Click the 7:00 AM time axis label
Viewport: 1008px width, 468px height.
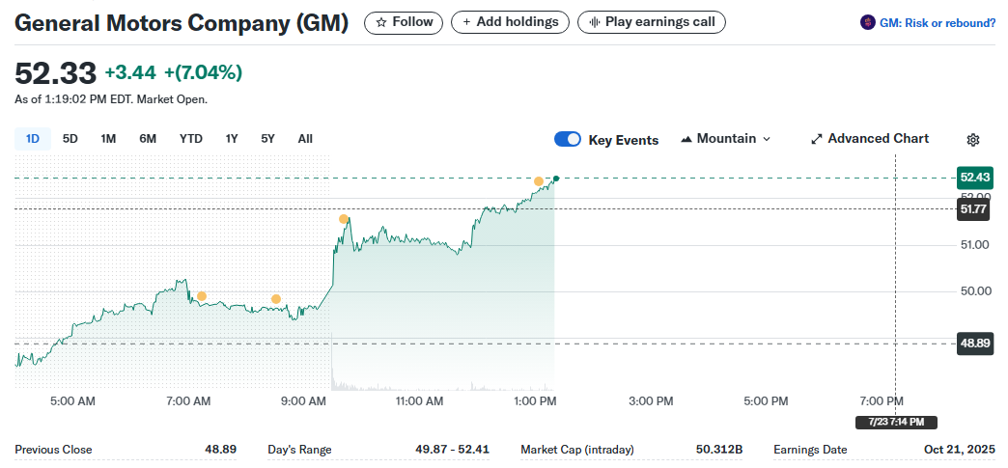pyautogui.click(x=188, y=401)
